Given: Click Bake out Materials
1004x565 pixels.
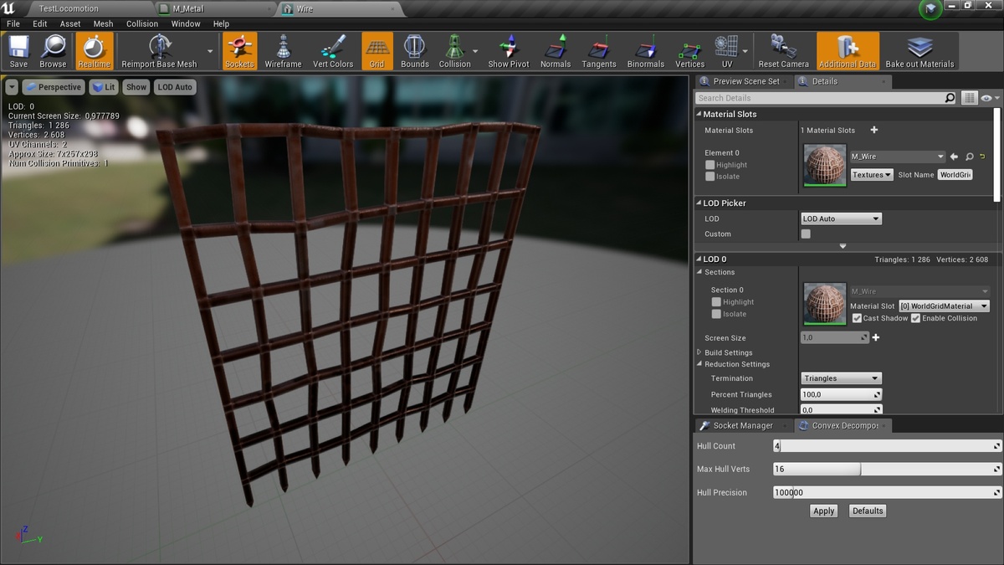Looking at the screenshot, I should point(919,51).
